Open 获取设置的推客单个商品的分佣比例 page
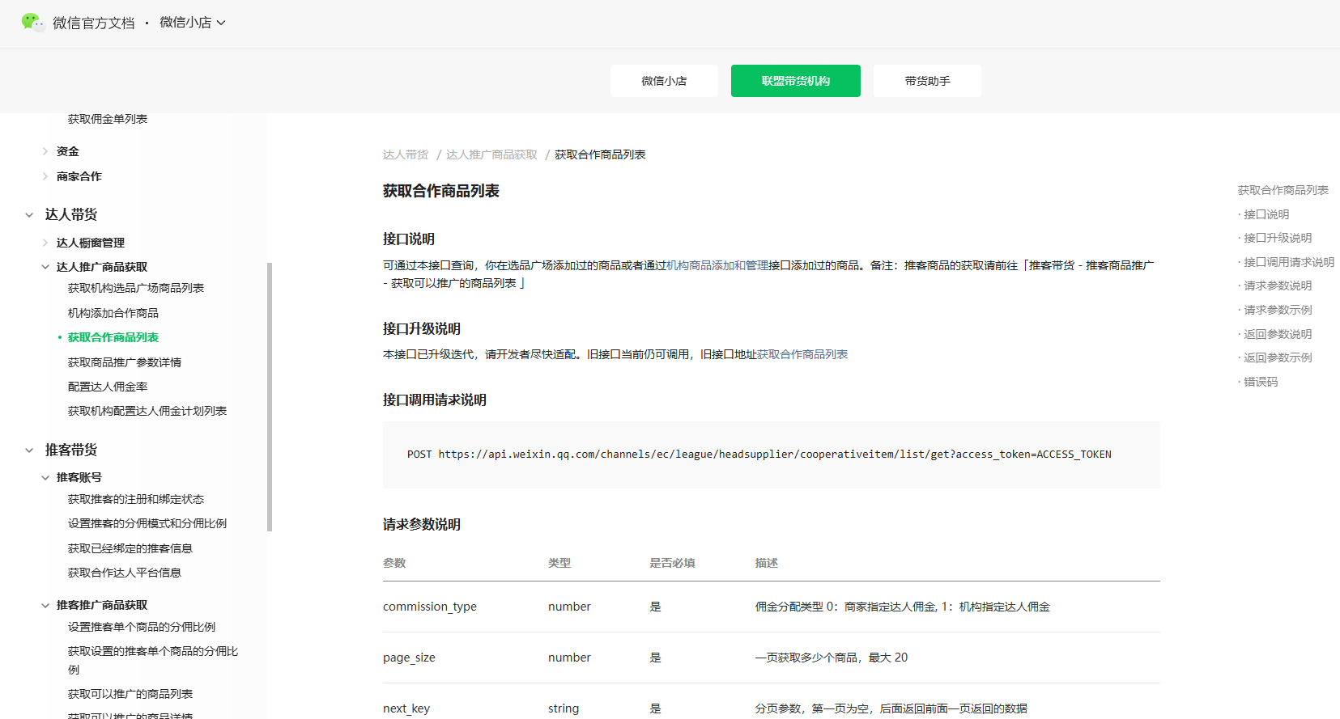Viewport: 1340px width, 719px height. pos(153,660)
